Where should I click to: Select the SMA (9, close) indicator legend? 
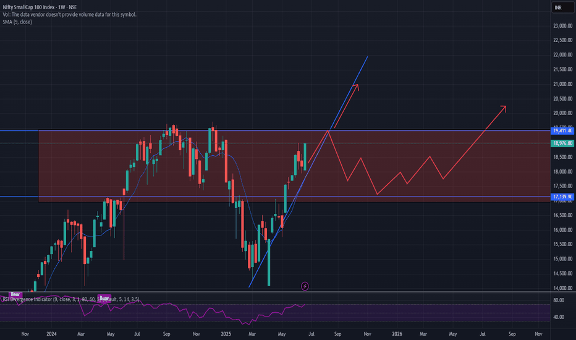(17, 22)
